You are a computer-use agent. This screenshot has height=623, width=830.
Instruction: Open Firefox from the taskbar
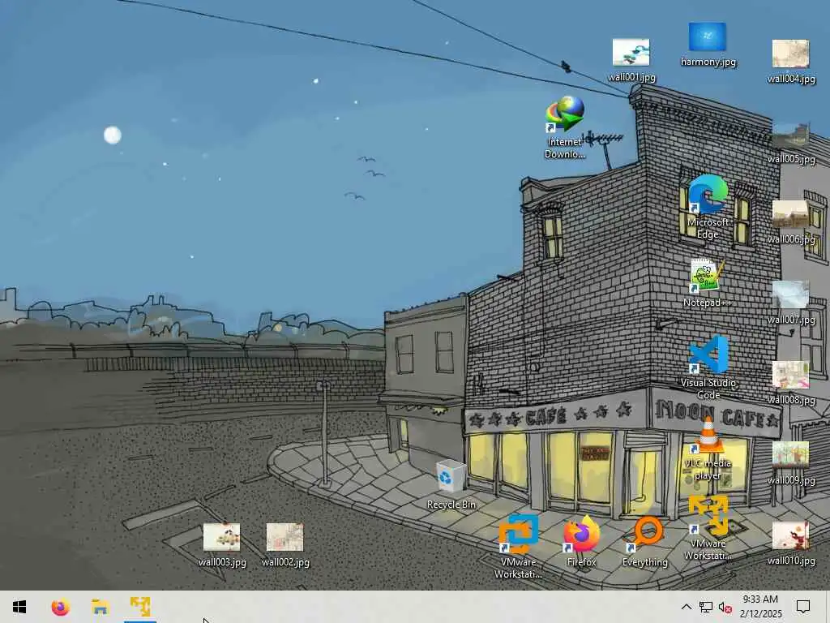60,607
